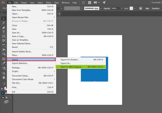Click the Transform panel link

click(x=156, y=8)
